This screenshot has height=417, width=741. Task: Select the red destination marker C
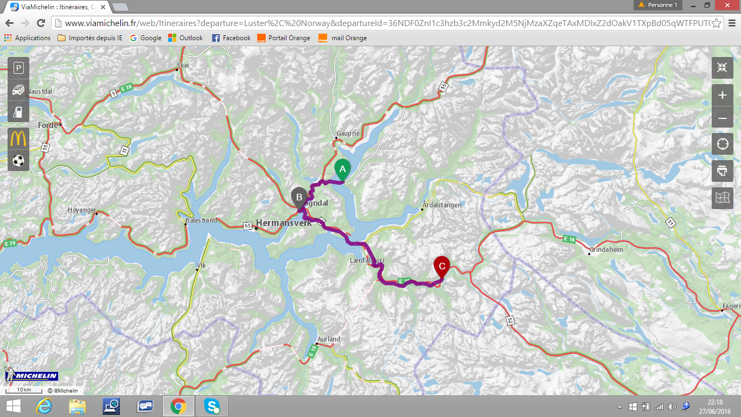(x=442, y=266)
